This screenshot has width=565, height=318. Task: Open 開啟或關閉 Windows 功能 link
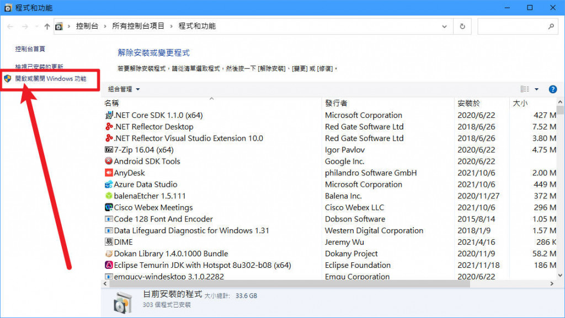point(50,78)
